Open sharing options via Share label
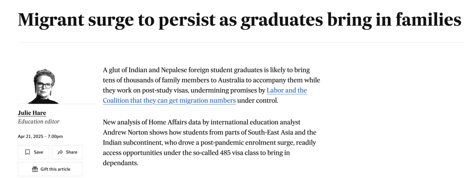Viewport: 474px width, 178px height. (72, 152)
